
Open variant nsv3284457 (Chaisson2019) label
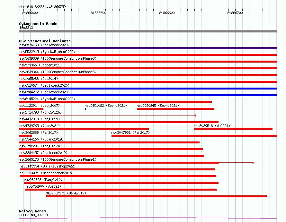43,153
